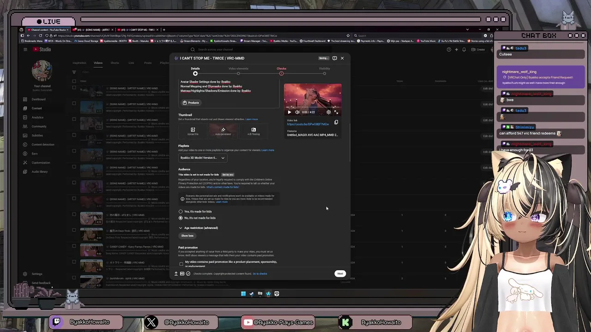Switch to the Inspiration content tab
This screenshot has width=591, height=332.
click(x=79, y=63)
